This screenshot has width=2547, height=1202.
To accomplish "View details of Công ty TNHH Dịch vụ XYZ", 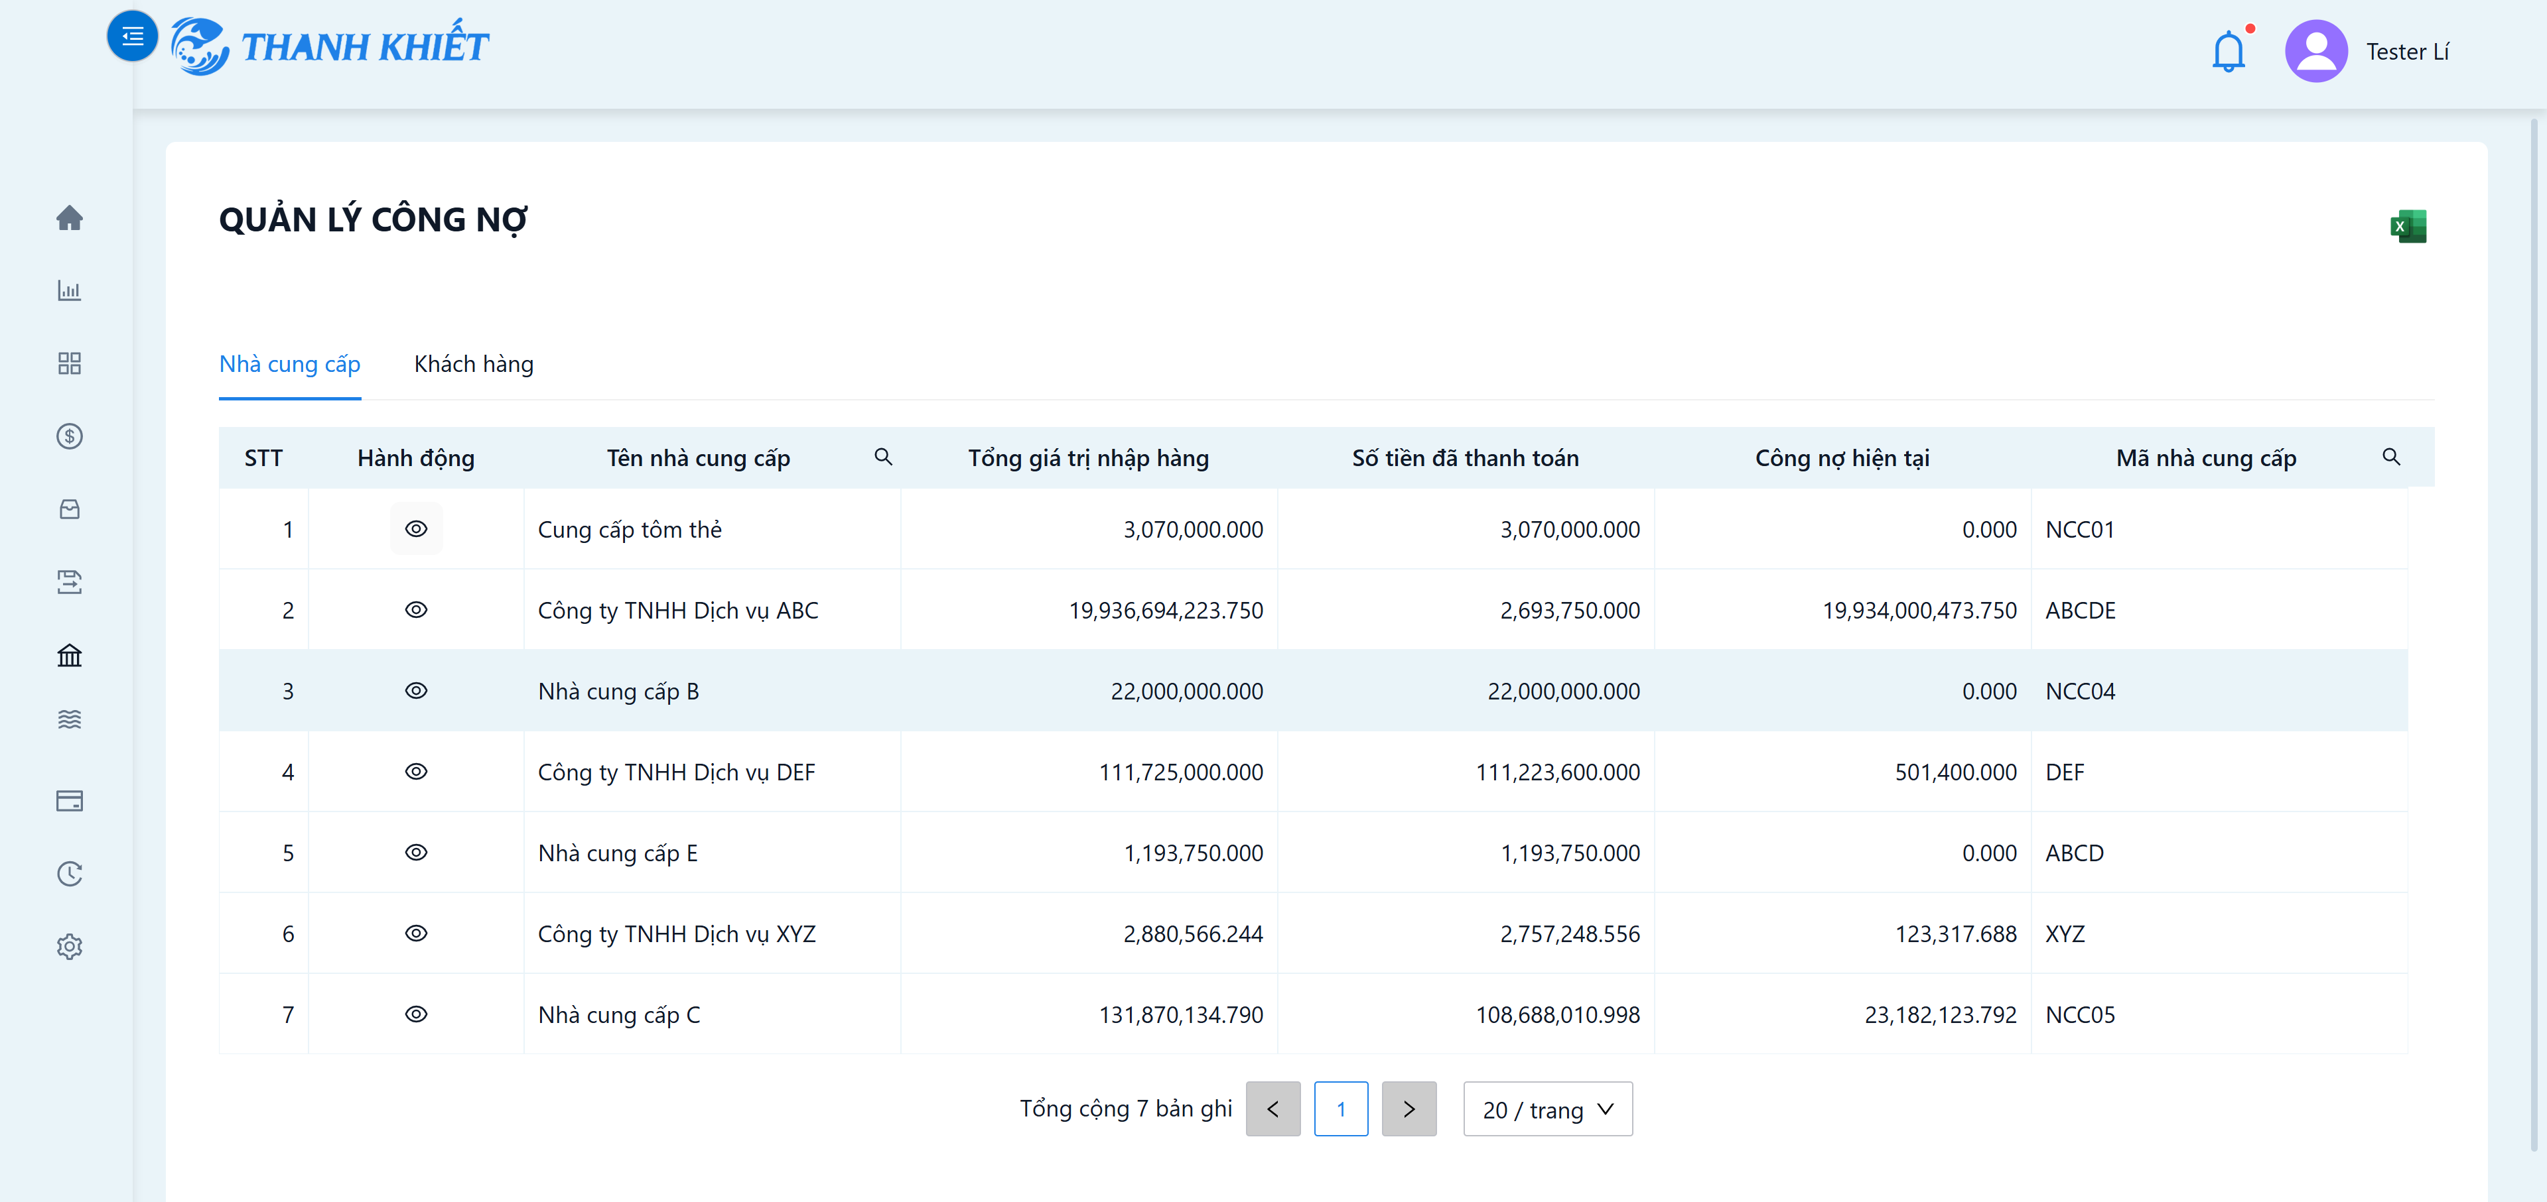I will tap(416, 933).
